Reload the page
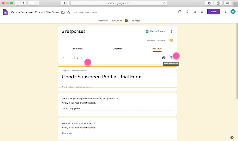Screen dimensions: 238x141 point(164,3)
